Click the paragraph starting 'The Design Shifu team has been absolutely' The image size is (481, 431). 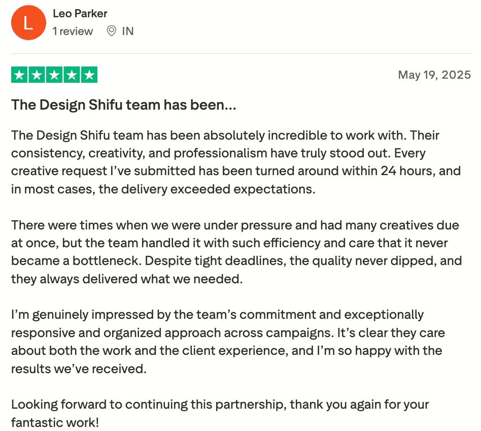[x=236, y=162]
